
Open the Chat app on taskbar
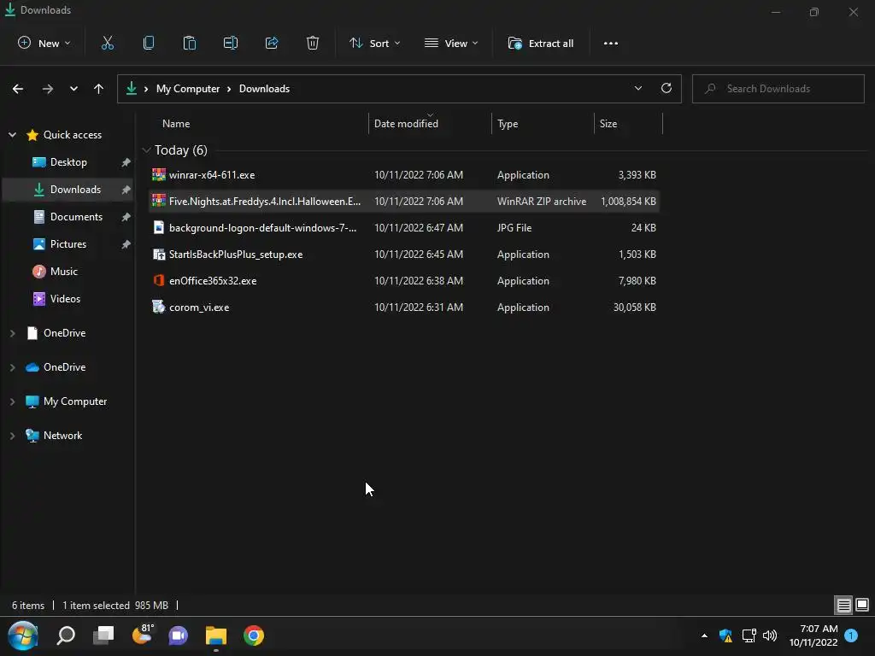(179, 635)
